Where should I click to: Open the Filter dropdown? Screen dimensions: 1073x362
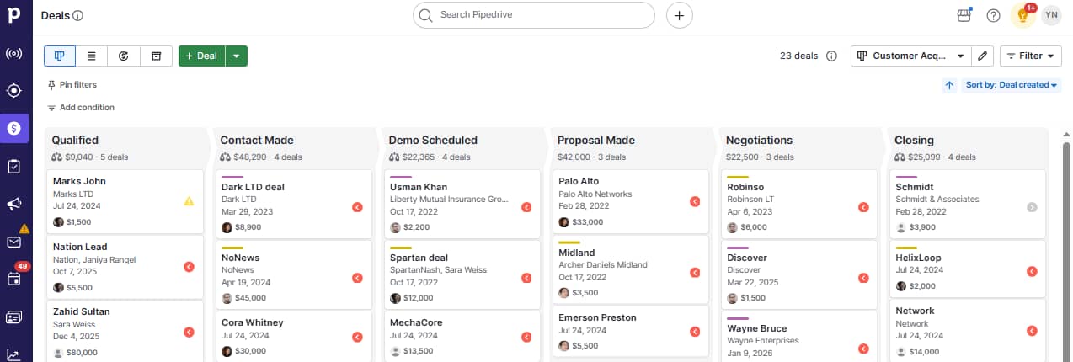[1031, 56]
